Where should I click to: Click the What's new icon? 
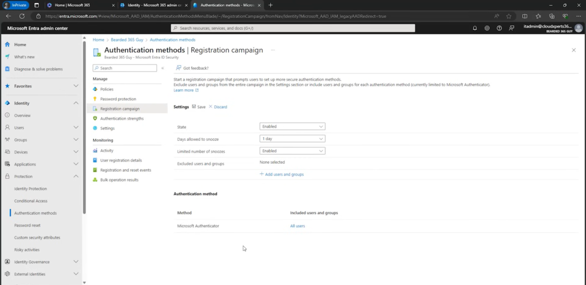tap(7, 57)
